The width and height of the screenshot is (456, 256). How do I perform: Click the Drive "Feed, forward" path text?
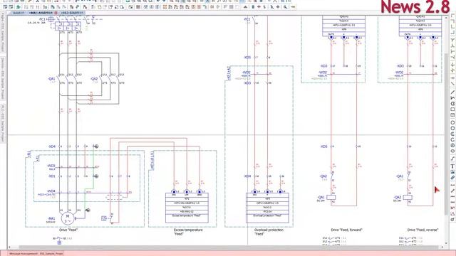coord(346,230)
